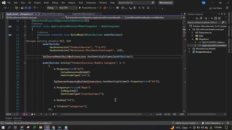Open Windows Start menu

tap(3, 127)
